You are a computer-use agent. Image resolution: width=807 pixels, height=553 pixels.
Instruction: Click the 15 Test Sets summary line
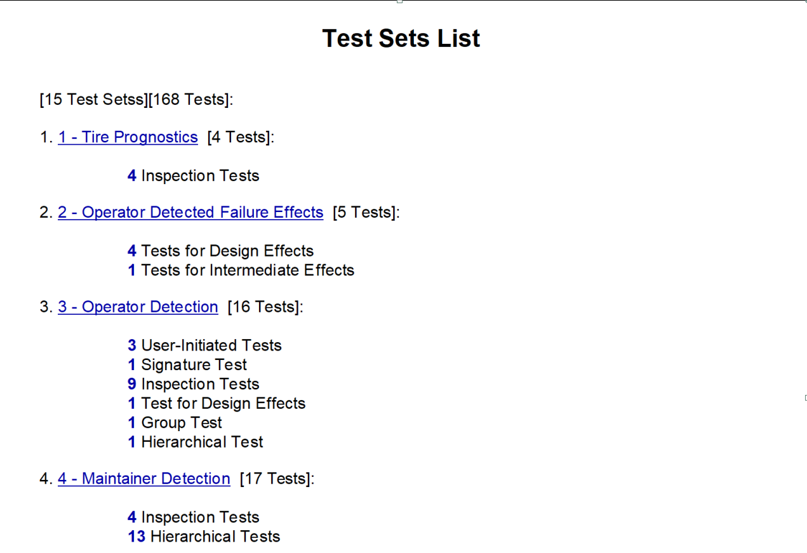click(137, 99)
